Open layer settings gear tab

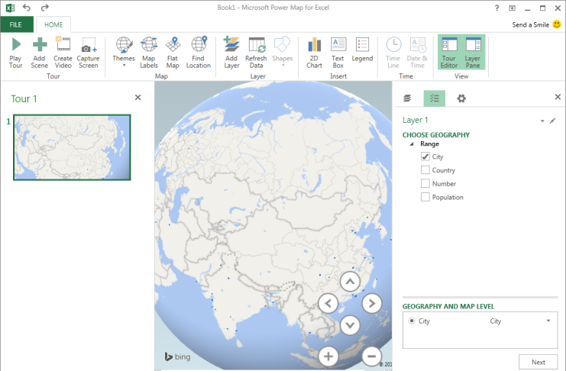point(461,98)
